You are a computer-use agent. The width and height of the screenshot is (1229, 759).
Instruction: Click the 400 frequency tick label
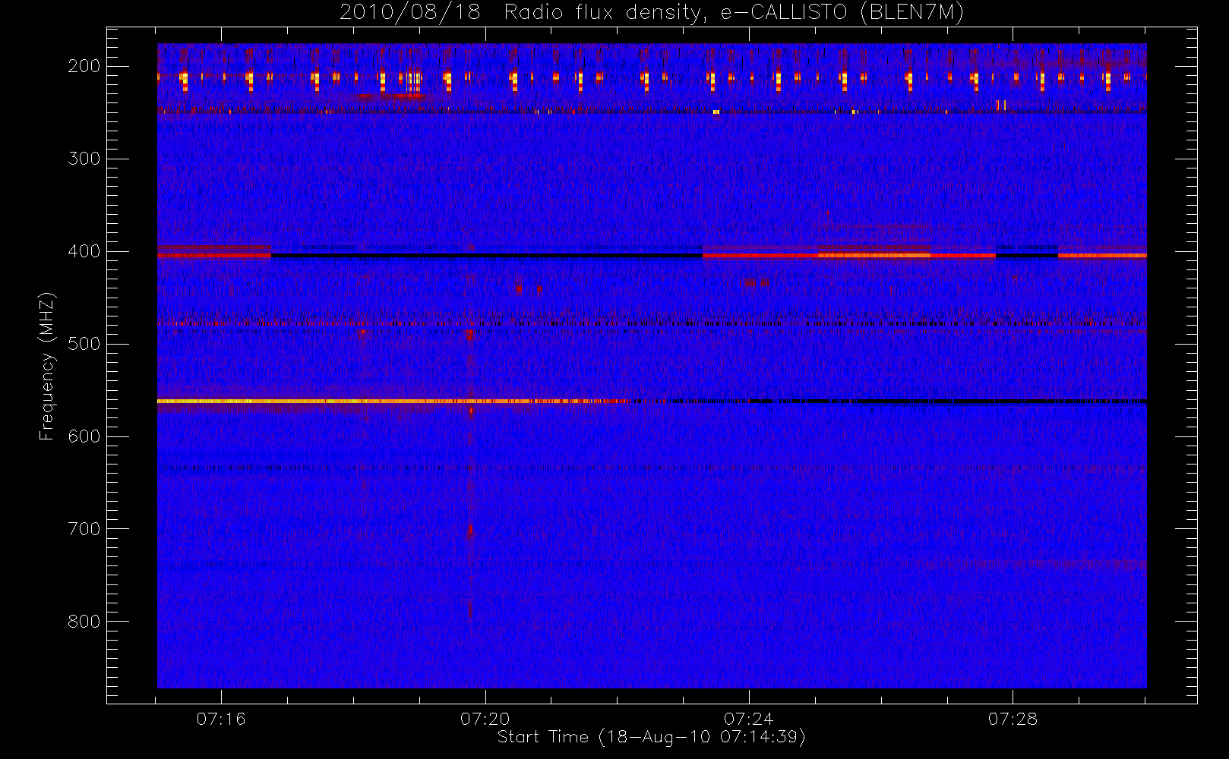(84, 251)
